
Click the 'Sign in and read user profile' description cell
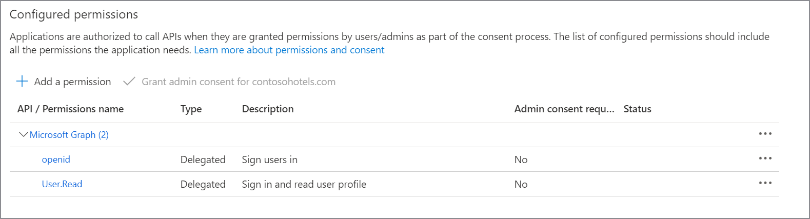tap(304, 184)
